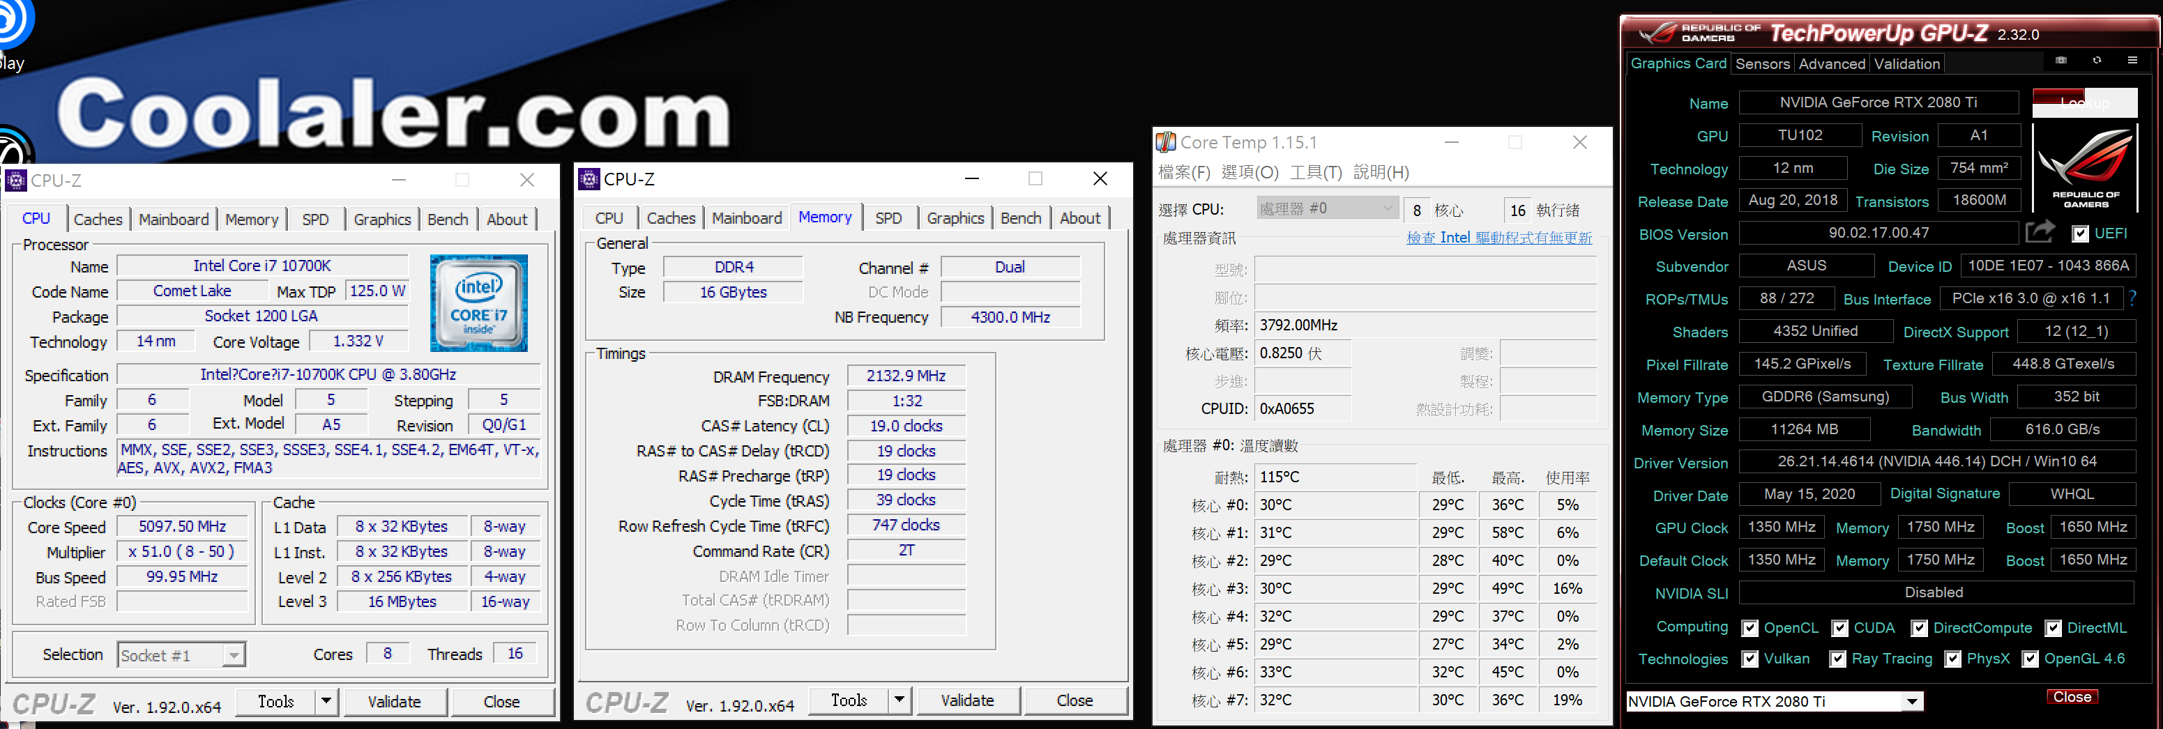Toggle the Ray Tracing checkbox
The width and height of the screenshot is (2163, 729).
[1837, 659]
